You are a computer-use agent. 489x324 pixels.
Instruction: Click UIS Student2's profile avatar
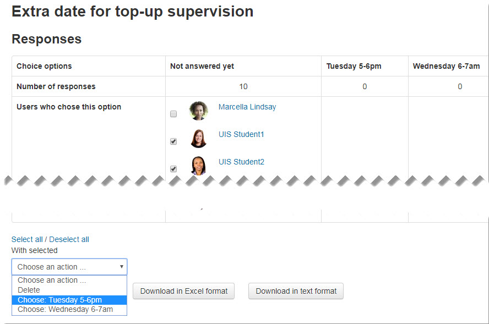(x=198, y=166)
